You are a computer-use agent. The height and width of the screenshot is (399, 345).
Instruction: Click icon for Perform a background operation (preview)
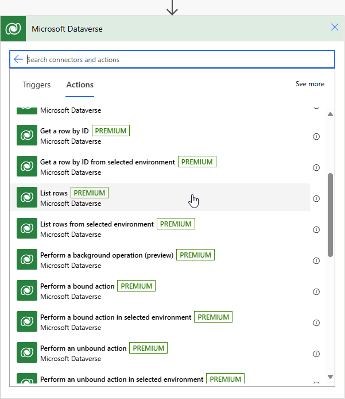click(27, 259)
